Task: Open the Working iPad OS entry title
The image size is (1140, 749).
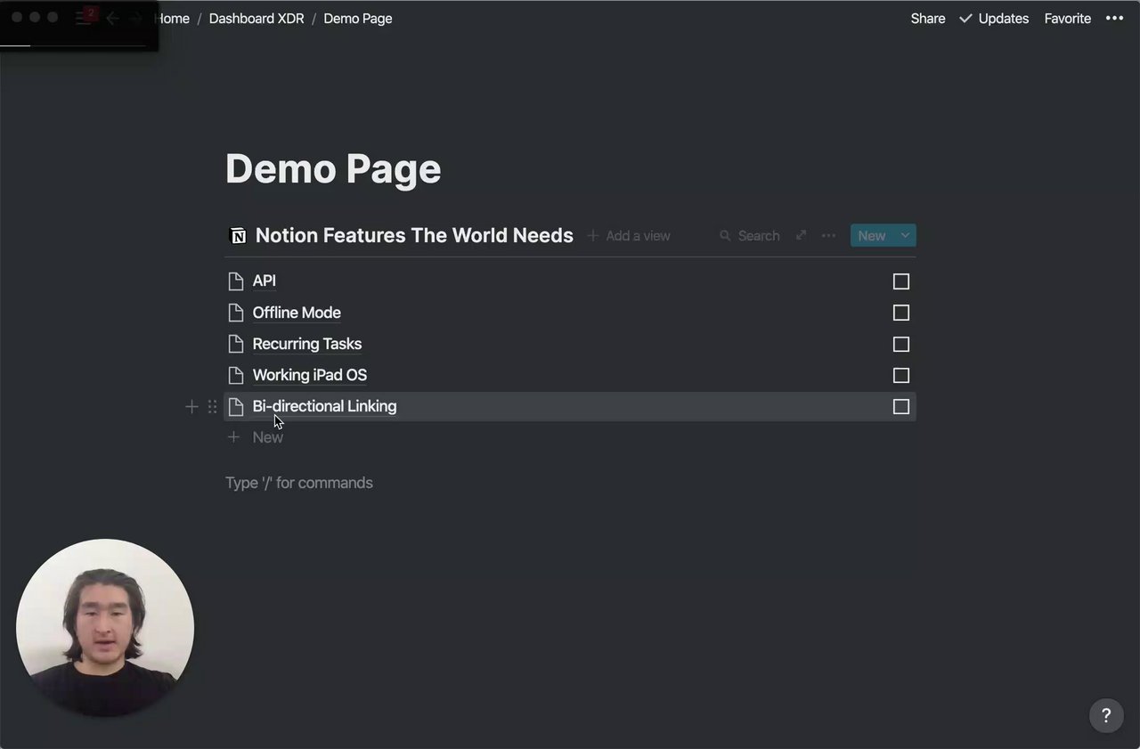Action: (310, 375)
